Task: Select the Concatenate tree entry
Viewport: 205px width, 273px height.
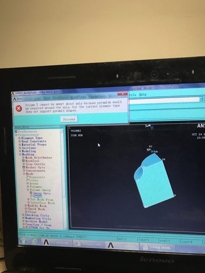Action: 36,170
